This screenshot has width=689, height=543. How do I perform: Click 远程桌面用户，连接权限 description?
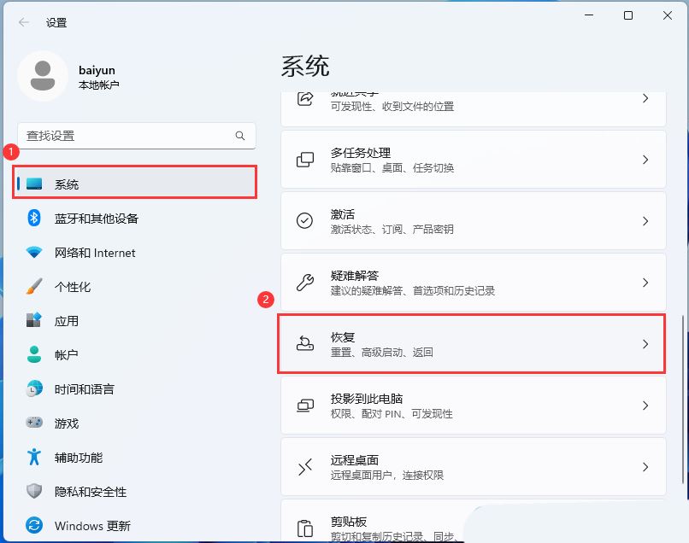click(386, 475)
